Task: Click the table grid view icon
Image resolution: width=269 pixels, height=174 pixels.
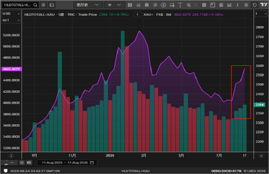Action: pyautogui.click(x=204, y=5)
